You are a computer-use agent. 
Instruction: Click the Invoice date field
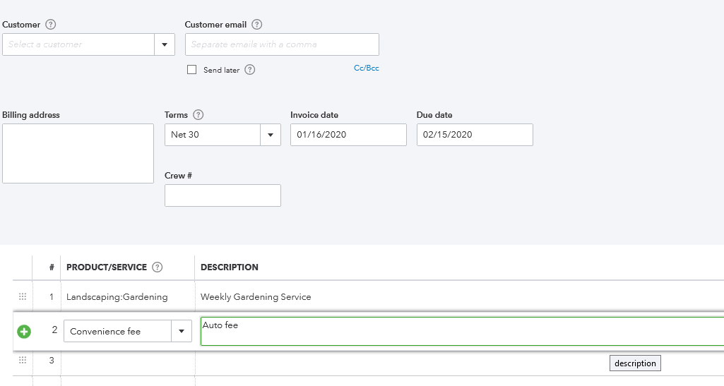(x=348, y=135)
